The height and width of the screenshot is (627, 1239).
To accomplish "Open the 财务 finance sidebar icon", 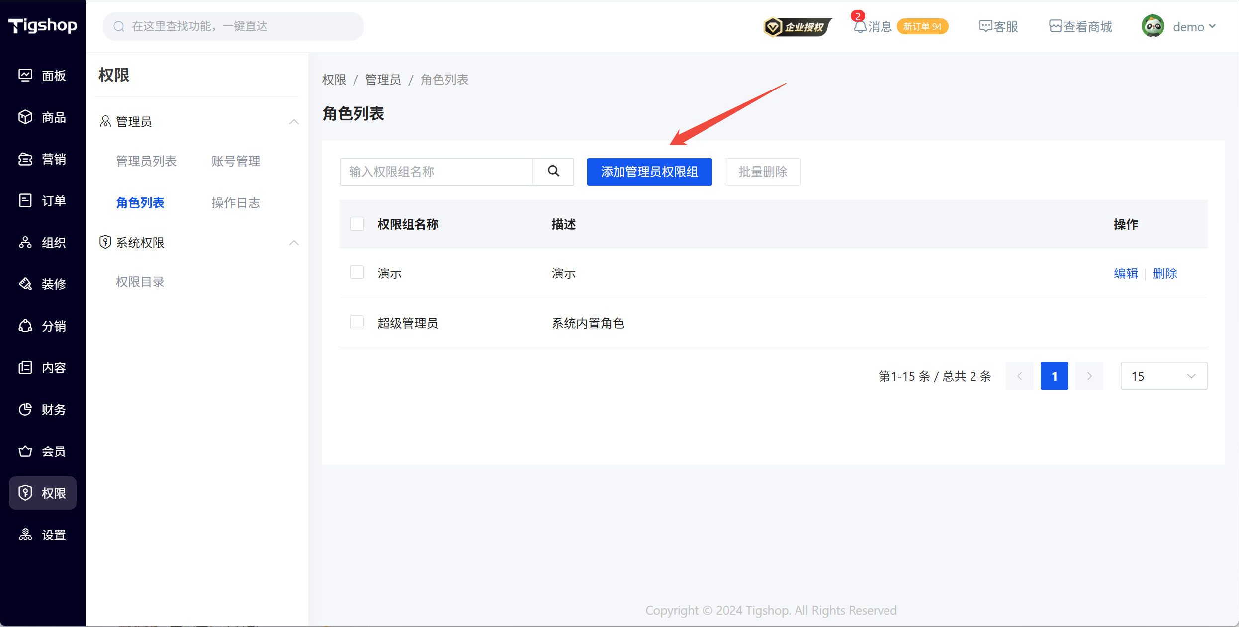I will 25,409.
